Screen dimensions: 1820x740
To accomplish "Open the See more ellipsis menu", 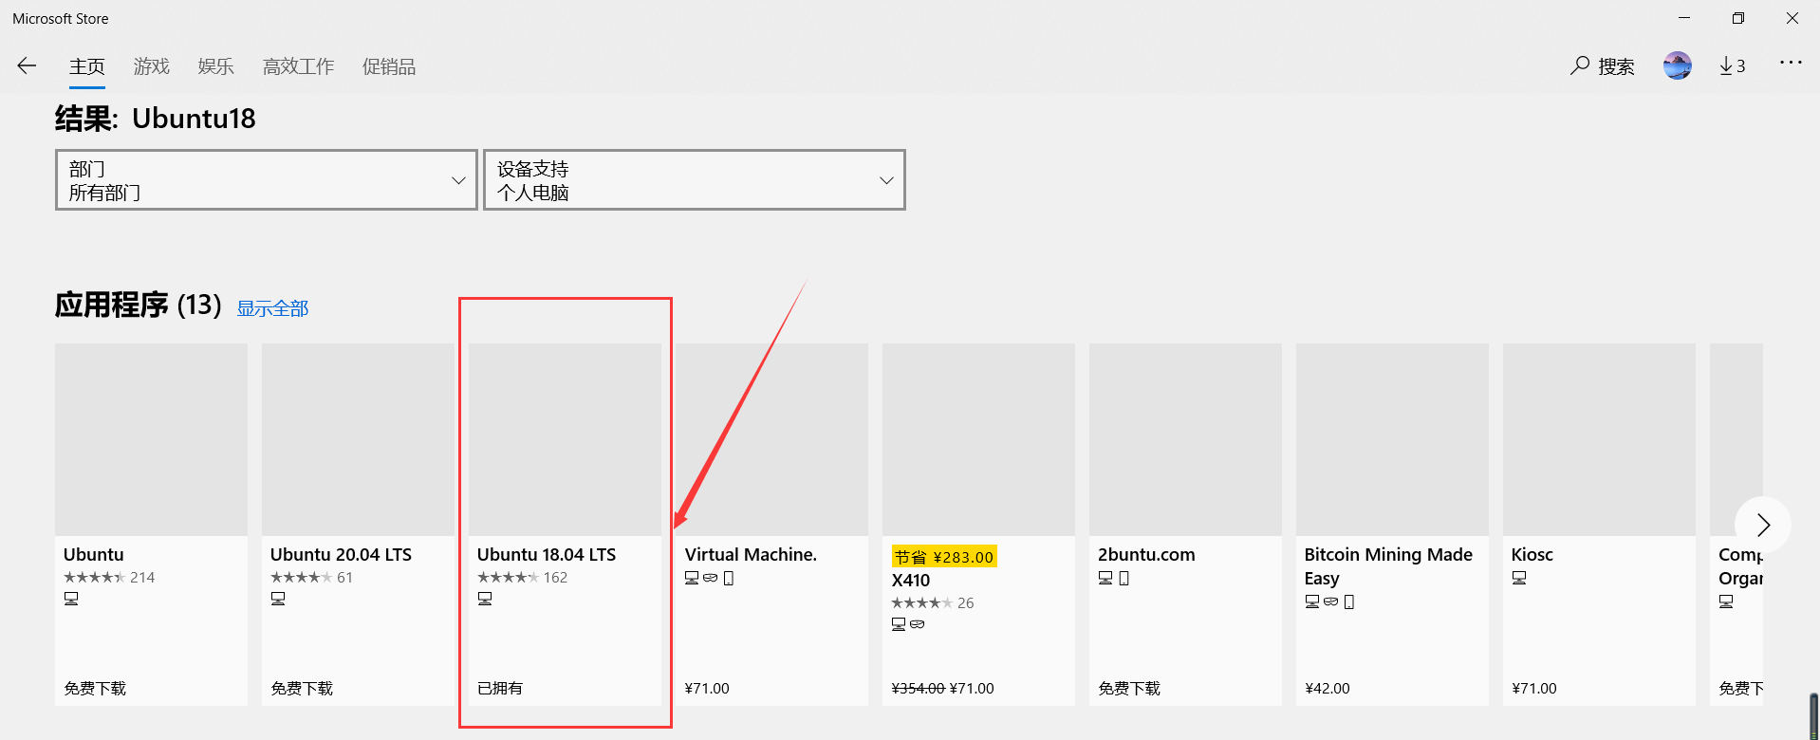I will [1791, 63].
